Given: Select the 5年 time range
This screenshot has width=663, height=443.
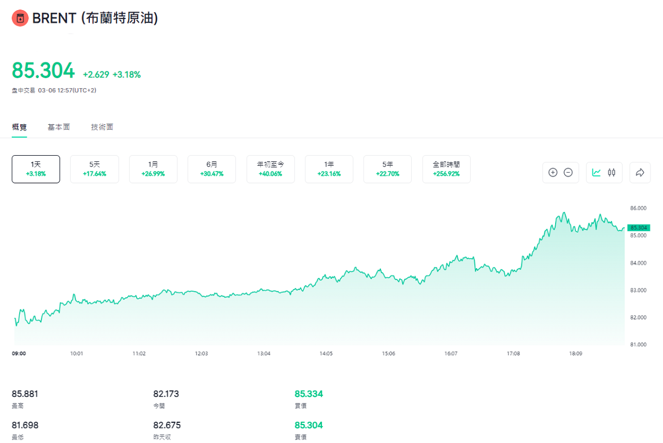Looking at the screenshot, I should 388,169.
